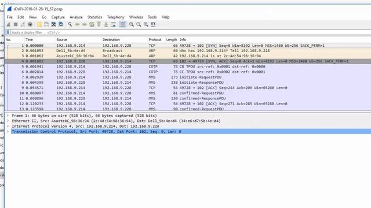Open the Telephony menu
This screenshot has height=208, width=371.
115,17
